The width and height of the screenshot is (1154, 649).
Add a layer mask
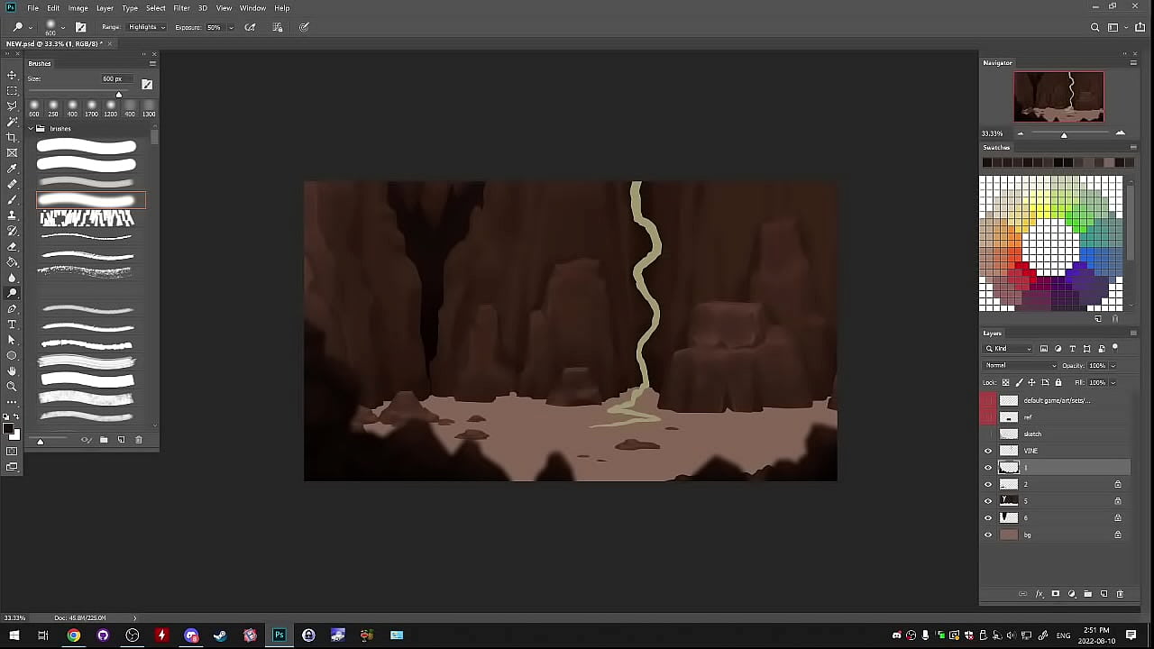[1056, 594]
